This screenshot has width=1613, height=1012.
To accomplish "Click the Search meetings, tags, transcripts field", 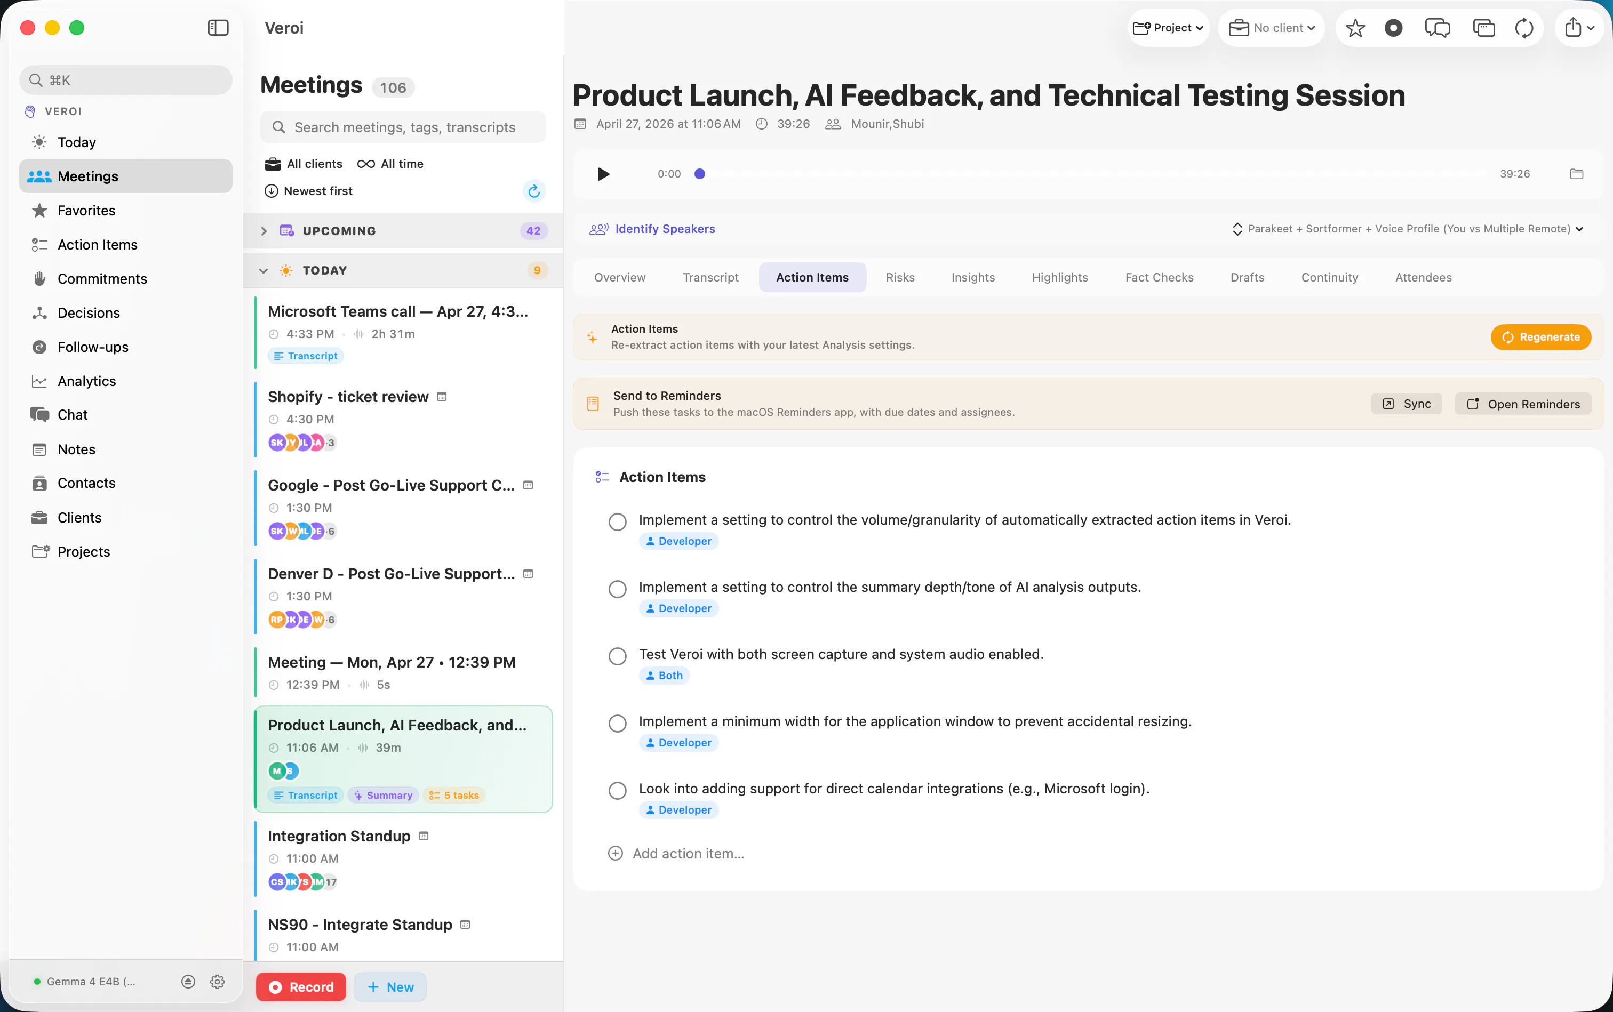I will click(x=403, y=127).
